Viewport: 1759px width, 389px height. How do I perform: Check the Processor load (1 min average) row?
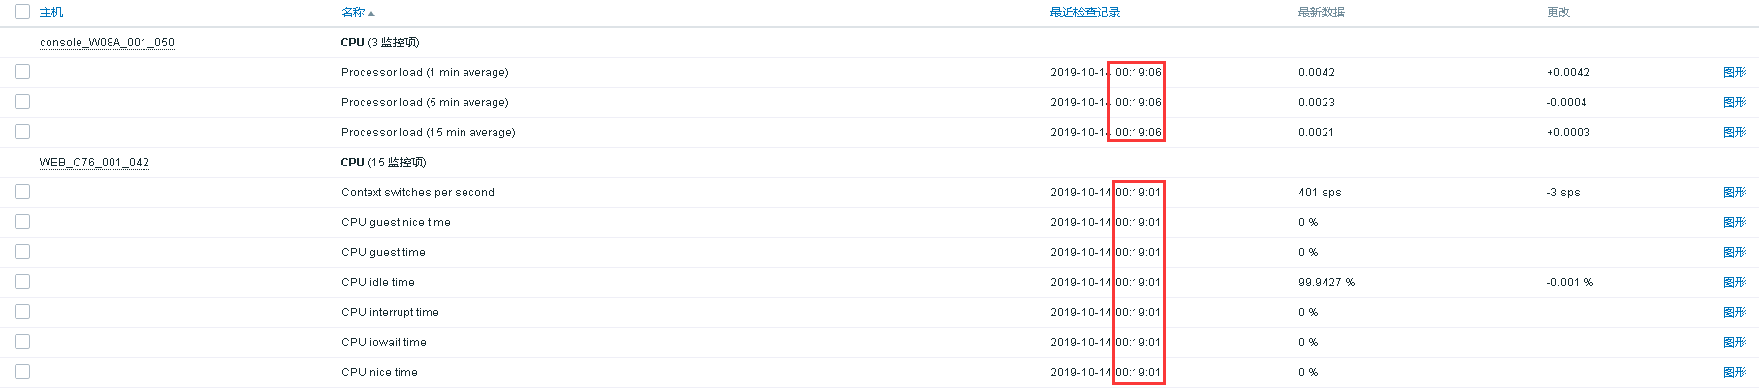(x=22, y=72)
